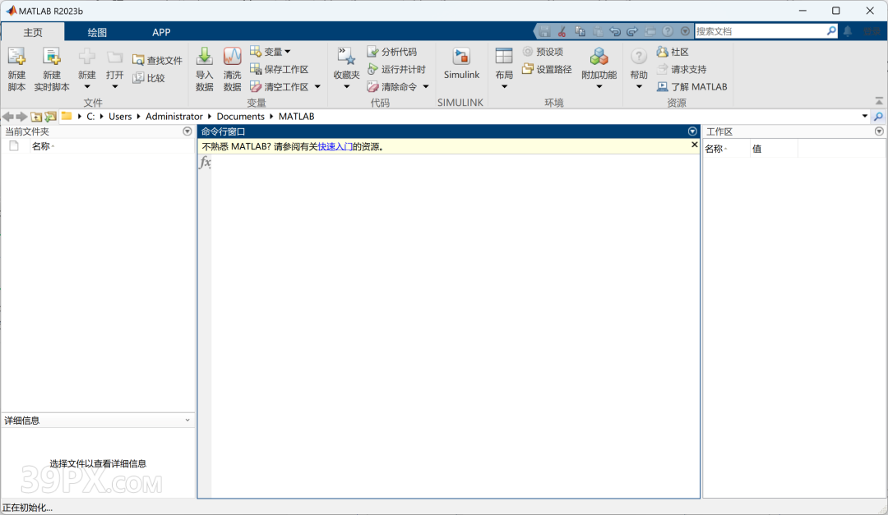Viewport: 888px width, 515px height.
Task: Click the 收藏夹 (Favorites) icon
Action: coord(346,57)
